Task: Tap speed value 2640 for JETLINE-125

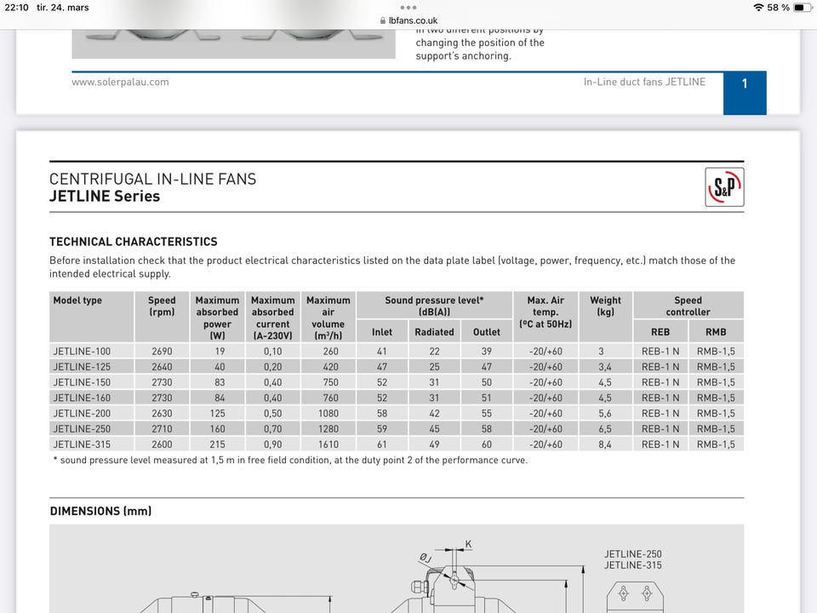Action: pos(162,366)
